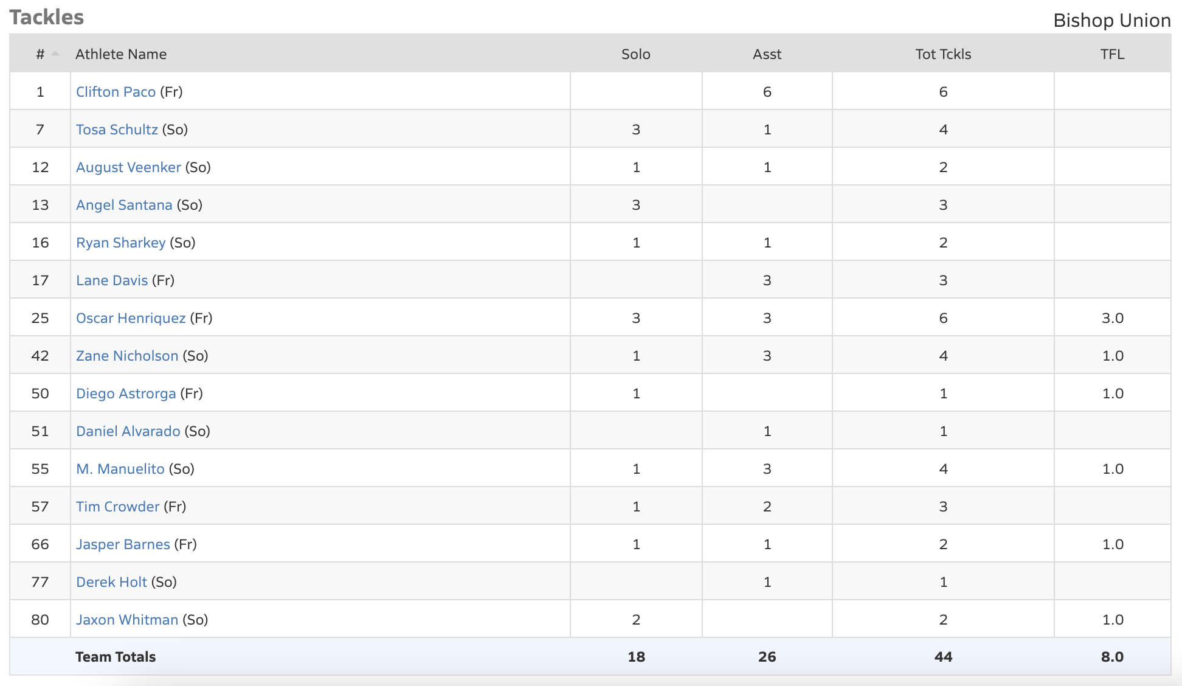Click the sort arrow beside the # column
The height and width of the screenshot is (686, 1182).
tap(55, 54)
